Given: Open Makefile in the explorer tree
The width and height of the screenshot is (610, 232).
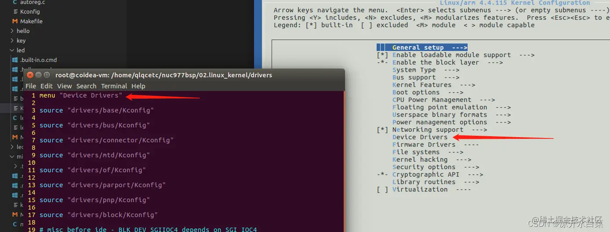Looking at the screenshot, I should tap(31, 21).
